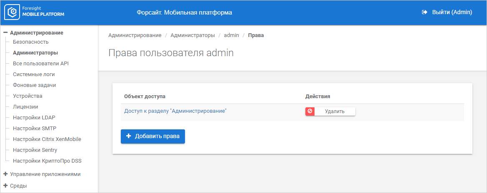The image size is (487, 193).
Task: Expand the Управление приложениями section
Action: tap(5, 174)
